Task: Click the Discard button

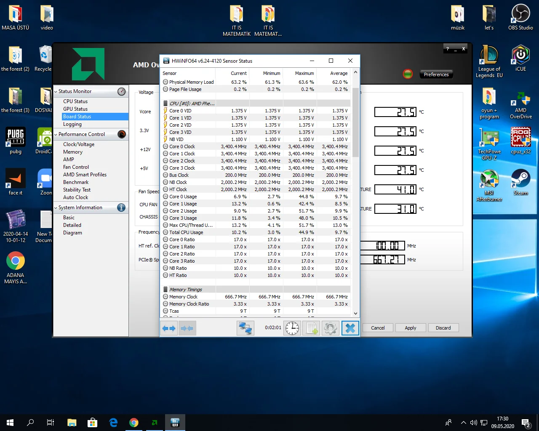Action: pyautogui.click(x=443, y=328)
